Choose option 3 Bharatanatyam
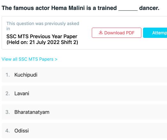 click(84, 112)
